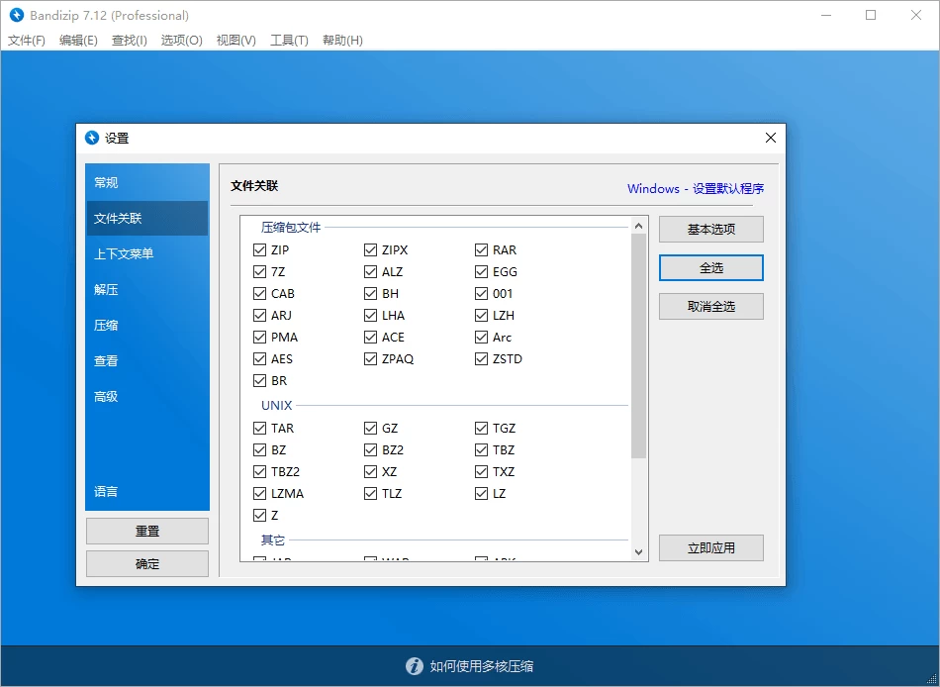The height and width of the screenshot is (687, 940).
Task: Click the scrollbar down arrow in the list
Action: [x=637, y=550]
